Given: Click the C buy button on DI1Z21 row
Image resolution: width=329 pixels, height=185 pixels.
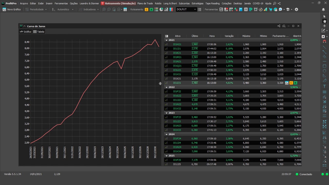Looking at the screenshot, I should pyautogui.click(x=291, y=83).
